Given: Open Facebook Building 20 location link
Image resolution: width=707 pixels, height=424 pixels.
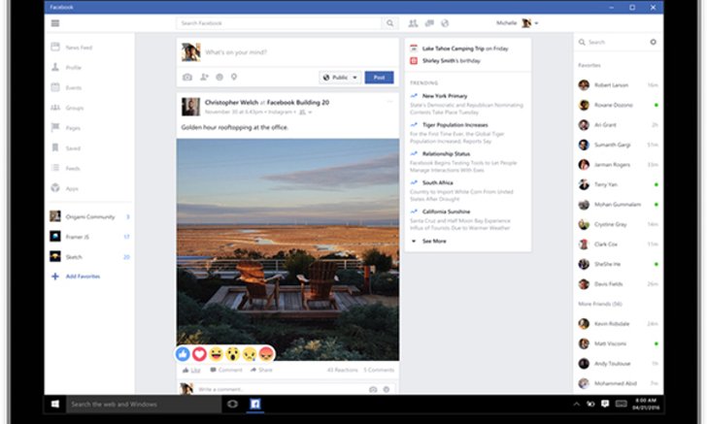Looking at the screenshot, I should click(x=298, y=102).
